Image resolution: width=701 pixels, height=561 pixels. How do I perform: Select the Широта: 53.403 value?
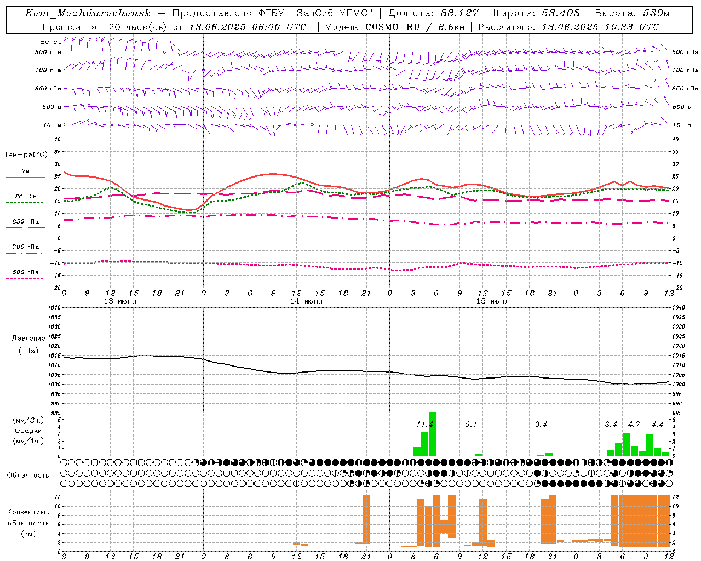click(537, 13)
